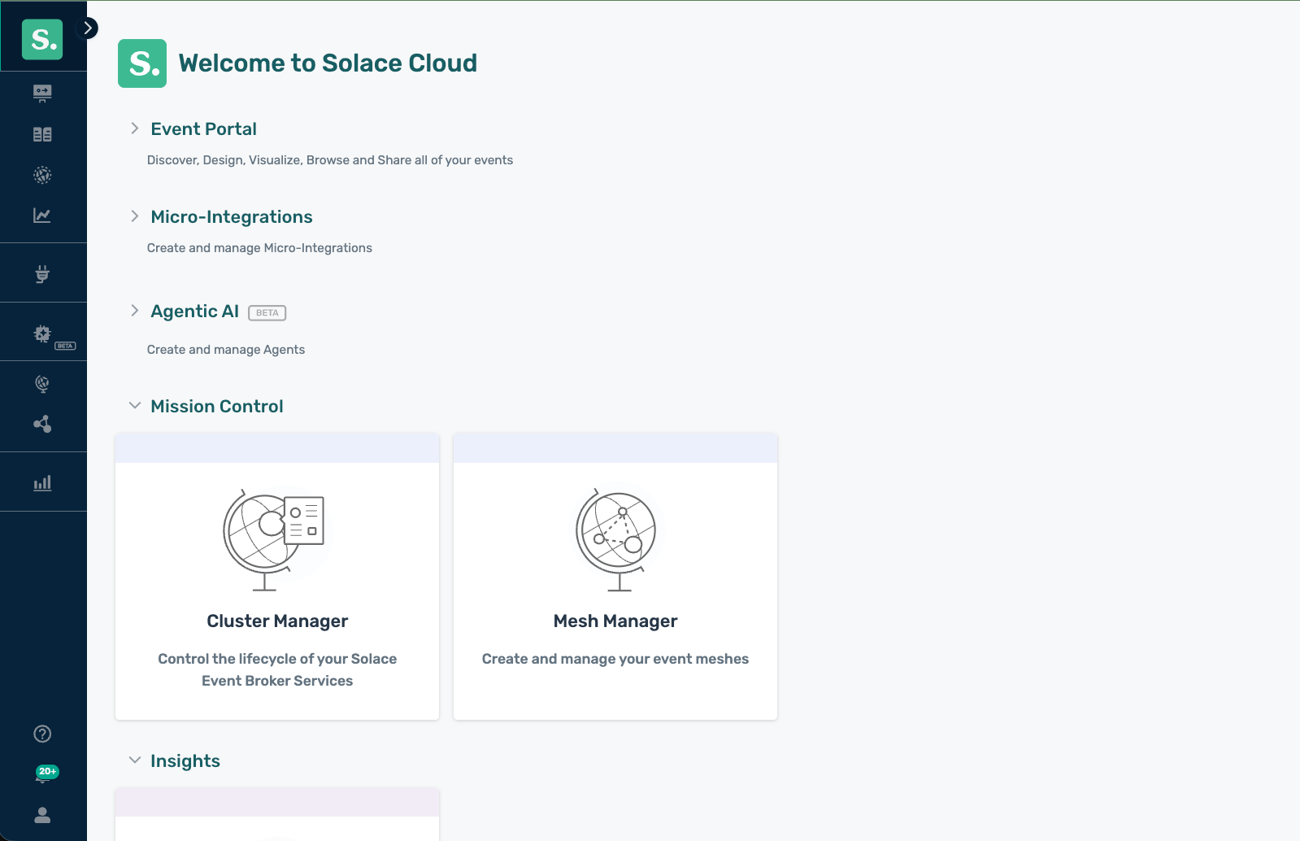Open Agentic AI chip icon with BETA badge
1300x841 pixels.
tap(42, 333)
